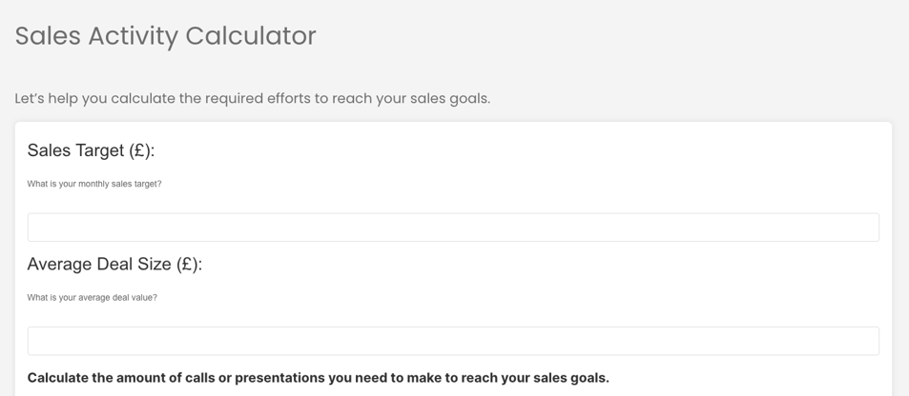
Task: Click the word 'Sales' starting the page title
Action: pyautogui.click(x=48, y=36)
